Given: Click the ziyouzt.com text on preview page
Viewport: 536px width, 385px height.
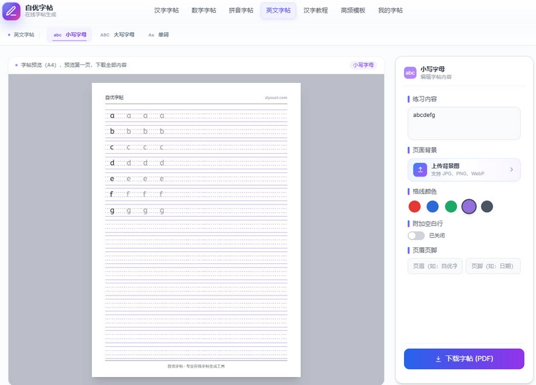Looking at the screenshot, I should click(276, 98).
